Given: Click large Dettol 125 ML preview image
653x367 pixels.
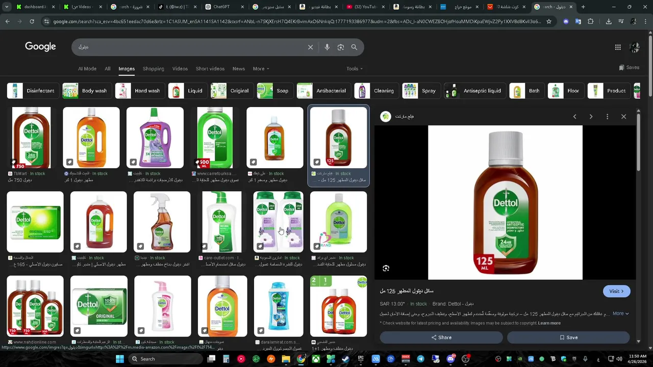Looking at the screenshot, I should pos(505,202).
